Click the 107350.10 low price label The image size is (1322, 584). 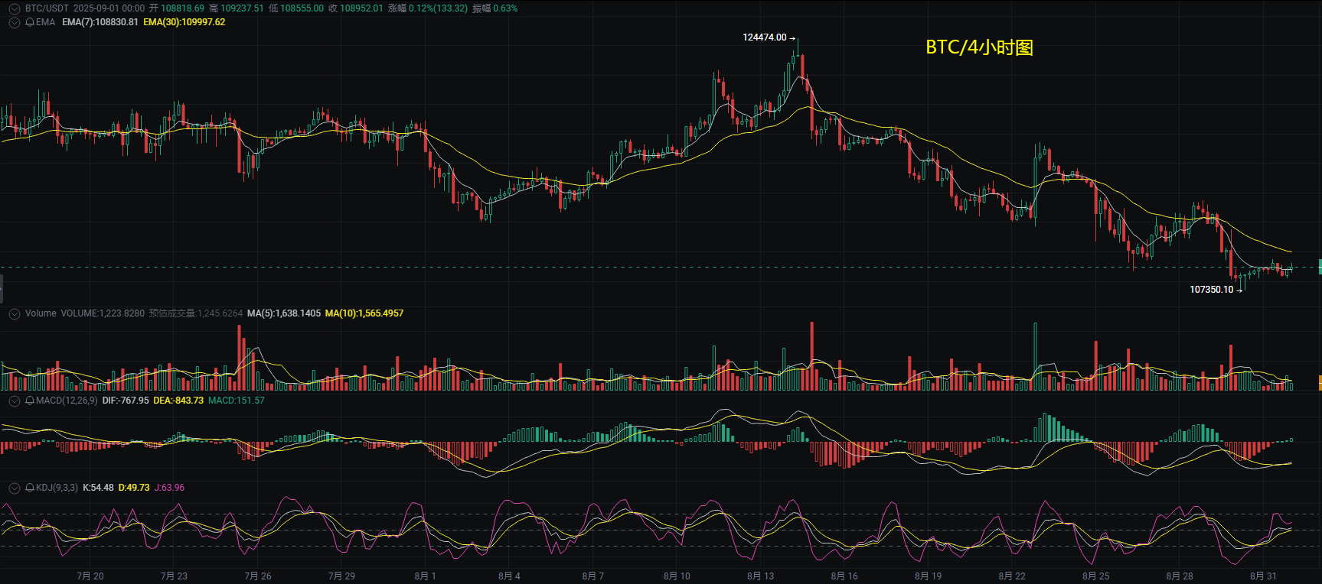coord(1212,290)
